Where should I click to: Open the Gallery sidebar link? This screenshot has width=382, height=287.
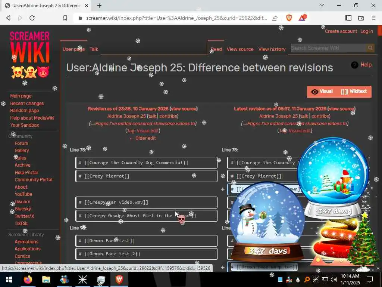[x=22, y=151]
